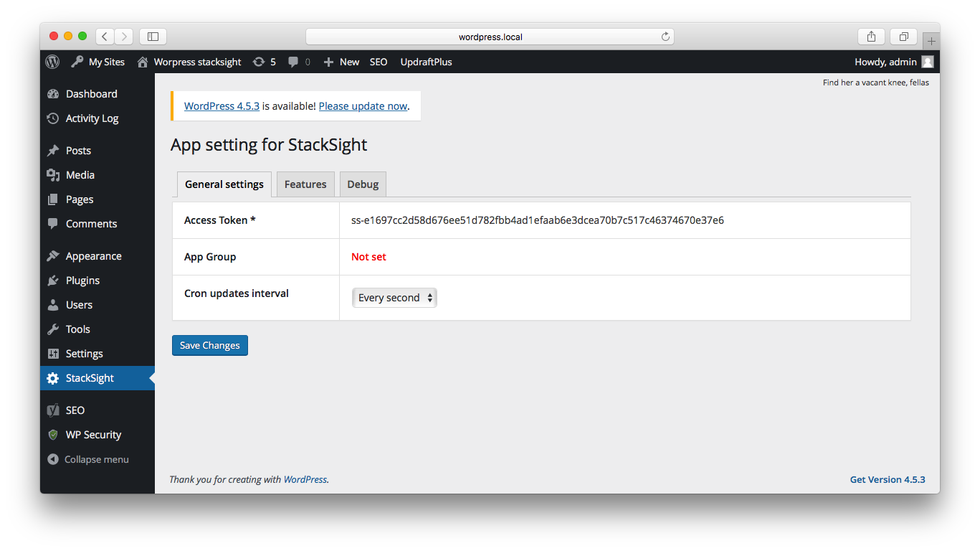The image size is (980, 551).
Task: Open the Cron updates interval dropdown
Action: click(394, 298)
